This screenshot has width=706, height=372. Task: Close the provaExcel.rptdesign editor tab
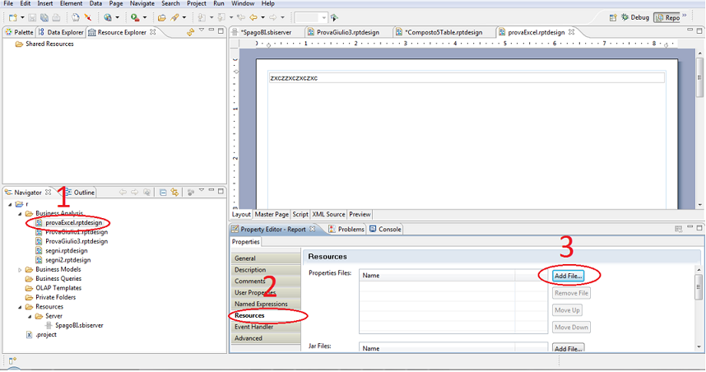click(571, 32)
